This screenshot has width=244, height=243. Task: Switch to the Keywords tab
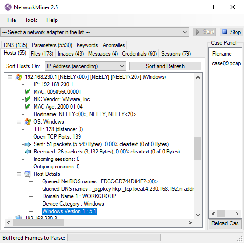click(x=87, y=45)
